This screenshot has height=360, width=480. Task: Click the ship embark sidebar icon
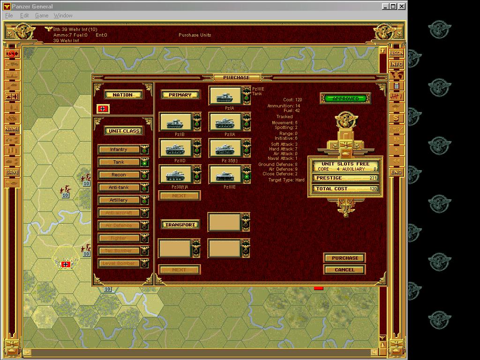click(12, 75)
